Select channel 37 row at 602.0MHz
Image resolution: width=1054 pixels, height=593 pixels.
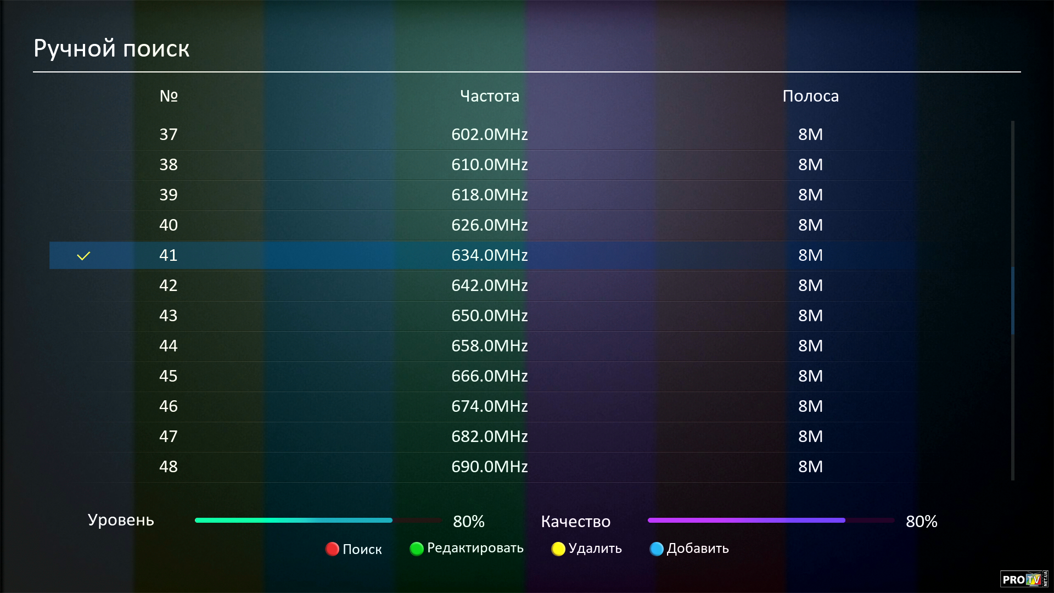489,135
